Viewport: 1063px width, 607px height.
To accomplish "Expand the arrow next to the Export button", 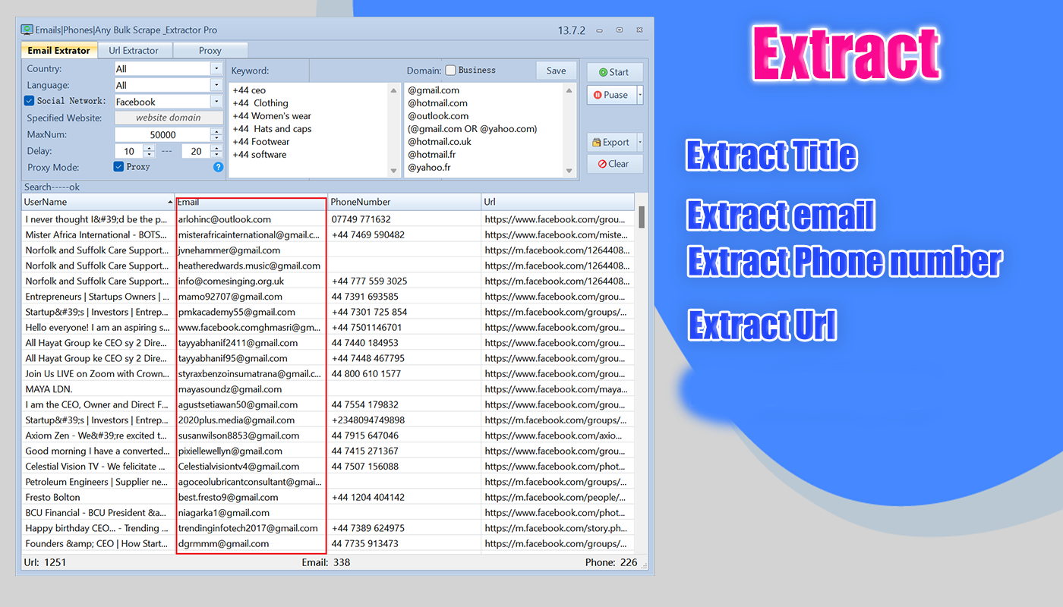I will click(640, 142).
